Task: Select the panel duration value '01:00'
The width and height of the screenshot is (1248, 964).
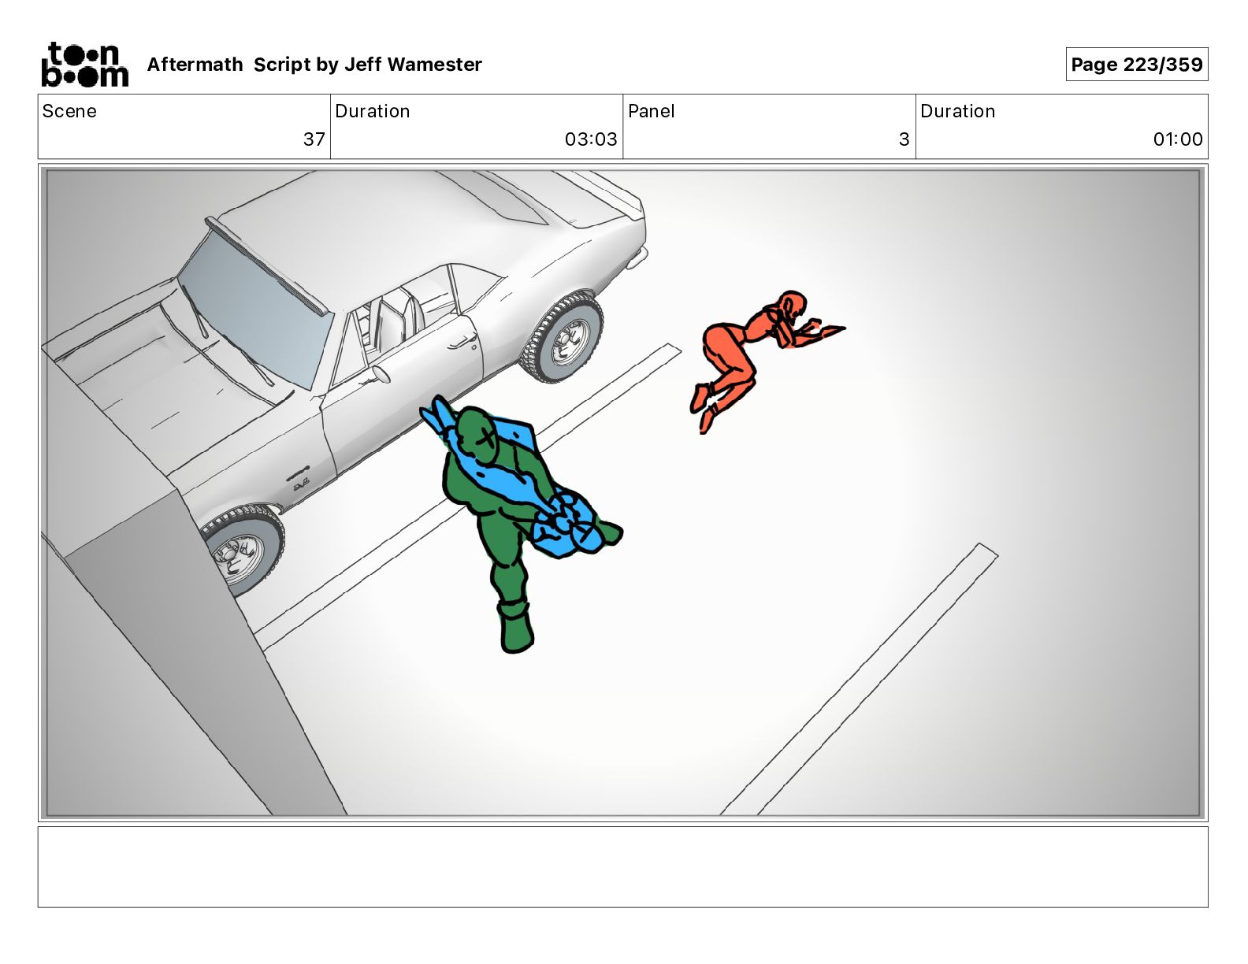Action: pos(1178,139)
